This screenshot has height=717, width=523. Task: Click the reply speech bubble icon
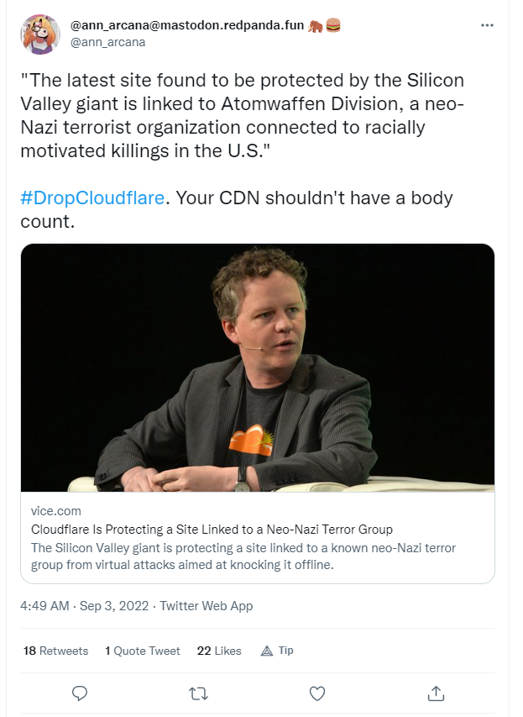pos(80,693)
